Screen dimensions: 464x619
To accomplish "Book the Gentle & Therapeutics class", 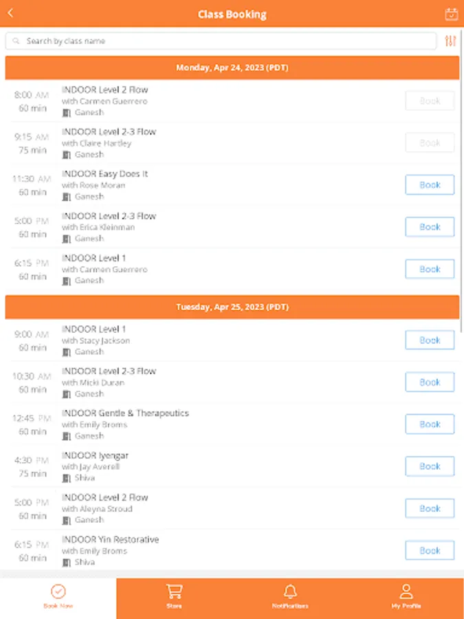I will point(430,424).
